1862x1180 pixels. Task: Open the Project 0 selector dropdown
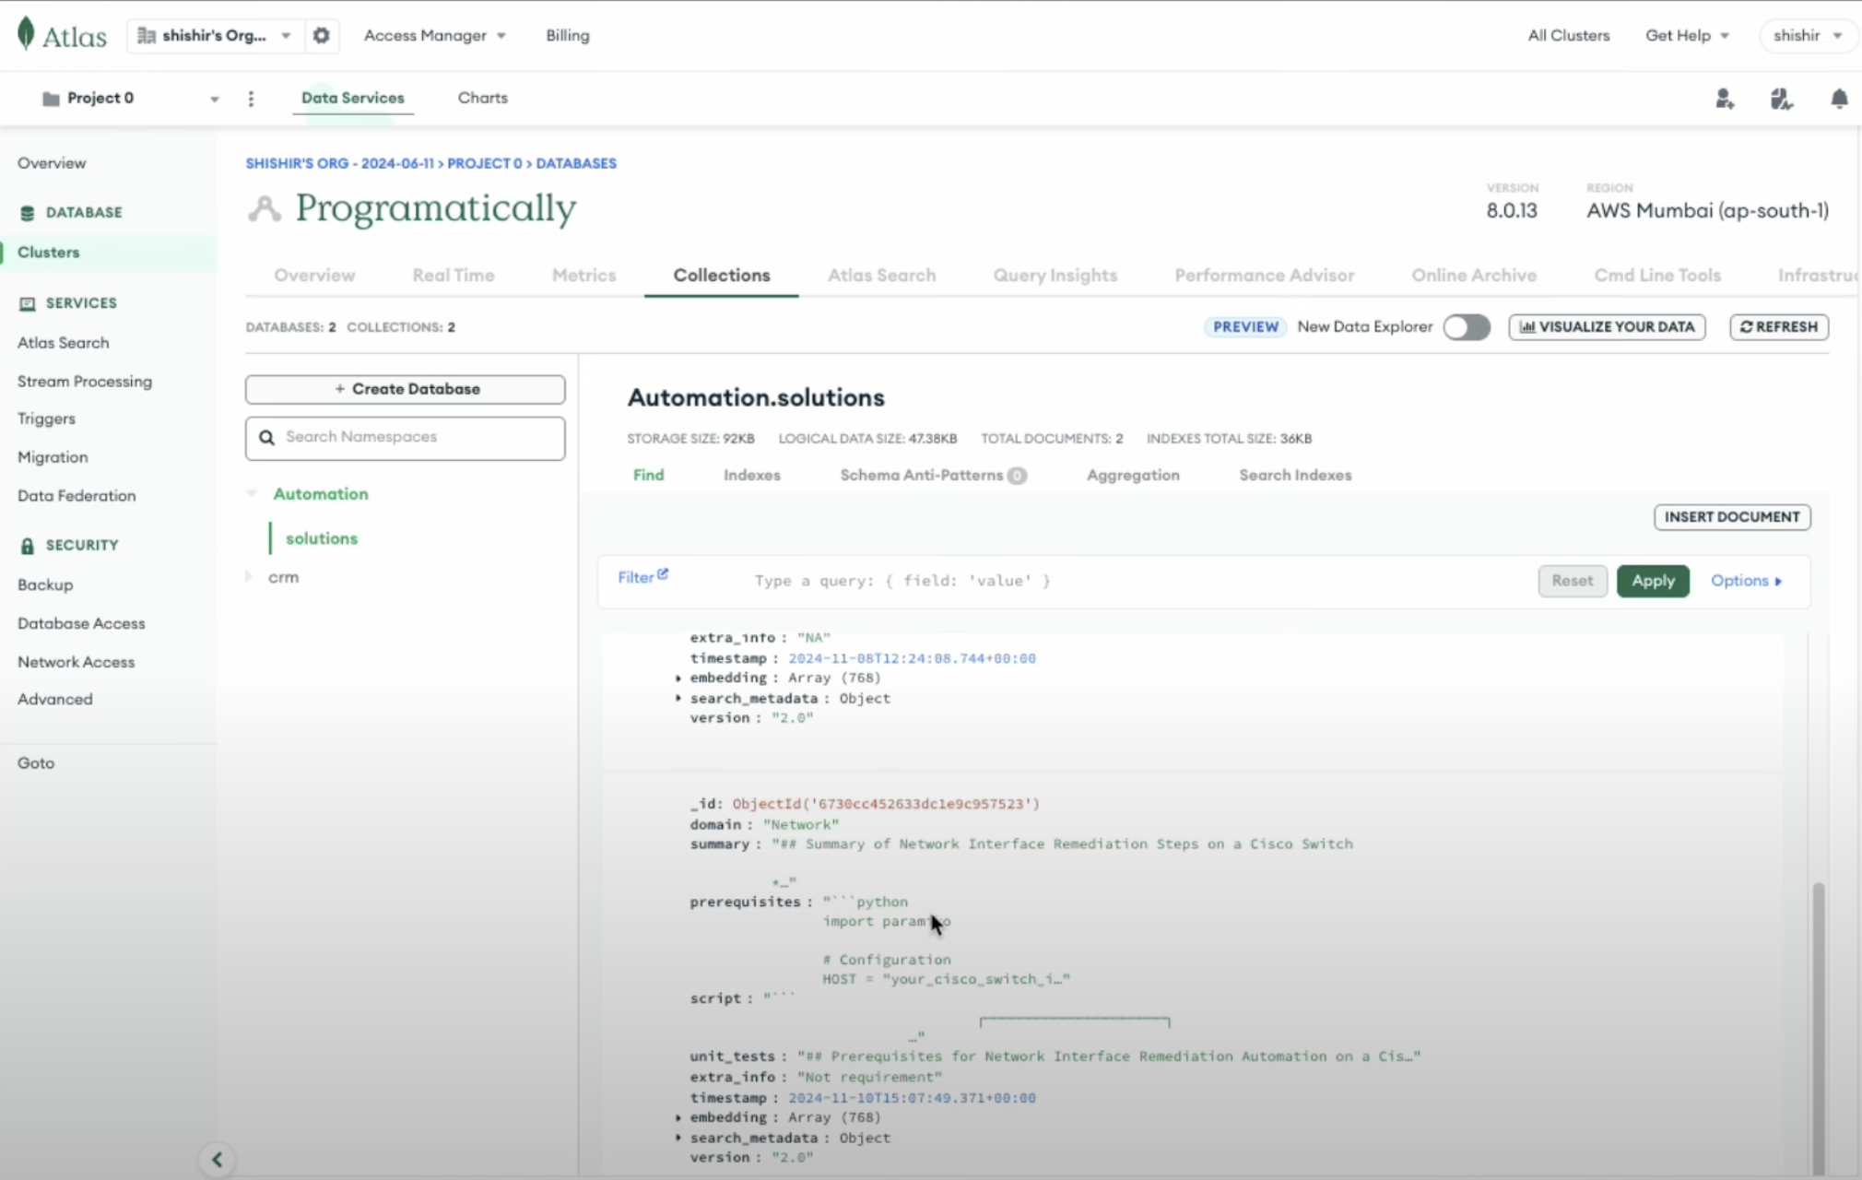(x=129, y=99)
